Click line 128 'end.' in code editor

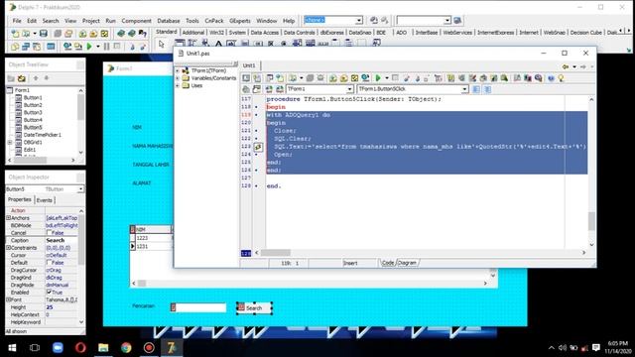click(274, 186)
